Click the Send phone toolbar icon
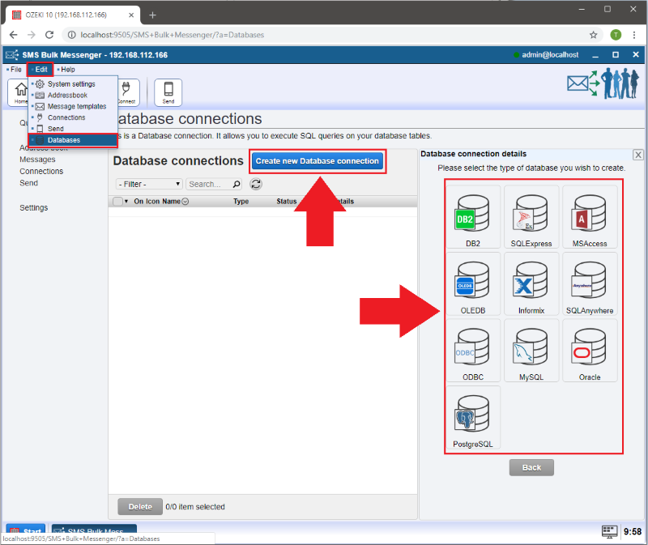Screen dimensions: 648x545 pos(168,92)
